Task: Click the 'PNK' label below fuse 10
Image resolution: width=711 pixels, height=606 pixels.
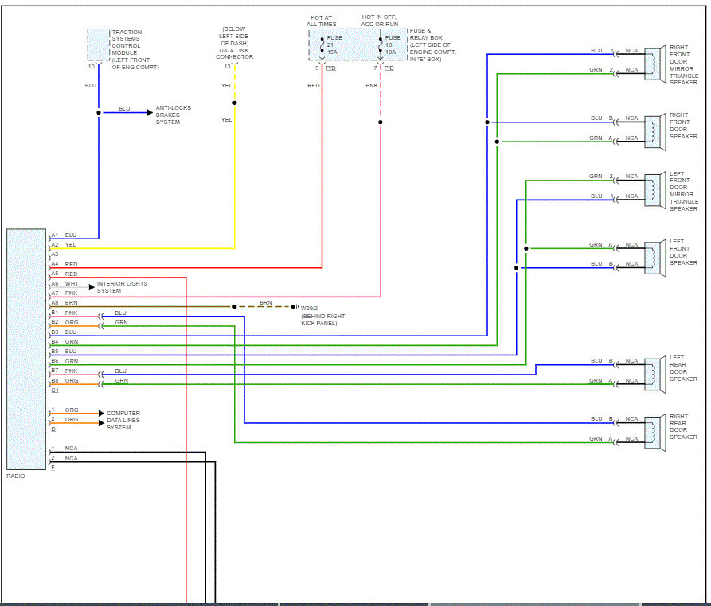Action: tap(372, 85)
